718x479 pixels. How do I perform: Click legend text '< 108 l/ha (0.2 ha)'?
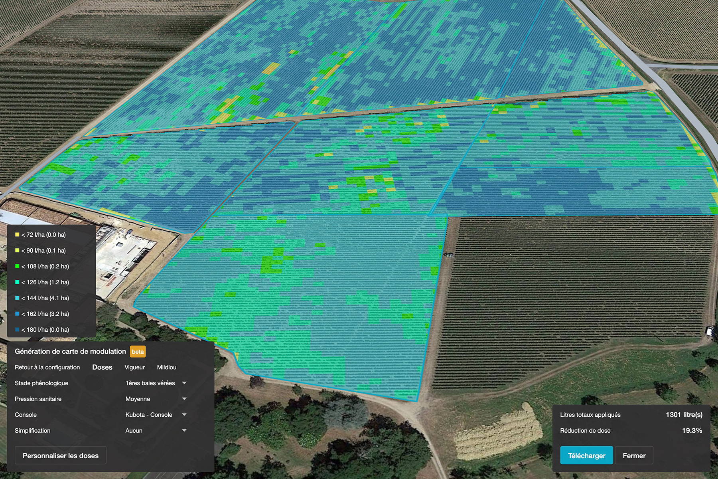(x=45, y=266)
